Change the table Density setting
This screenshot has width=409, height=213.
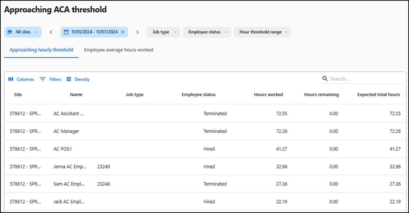click(78, 79)
